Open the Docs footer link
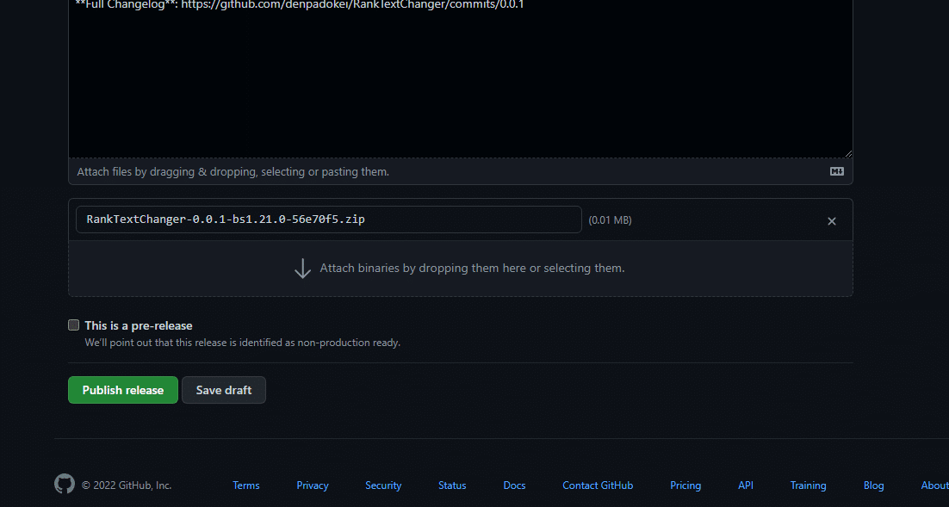This screenshot has height=507, width=949. (x=514, y=485)
